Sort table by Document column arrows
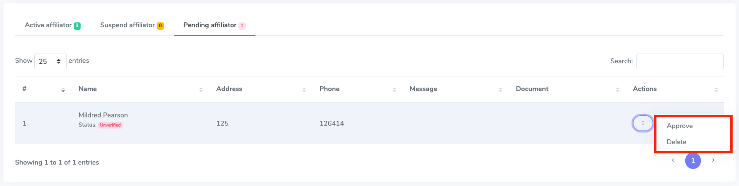Screen dimensions: 739x186 [617, 90]
